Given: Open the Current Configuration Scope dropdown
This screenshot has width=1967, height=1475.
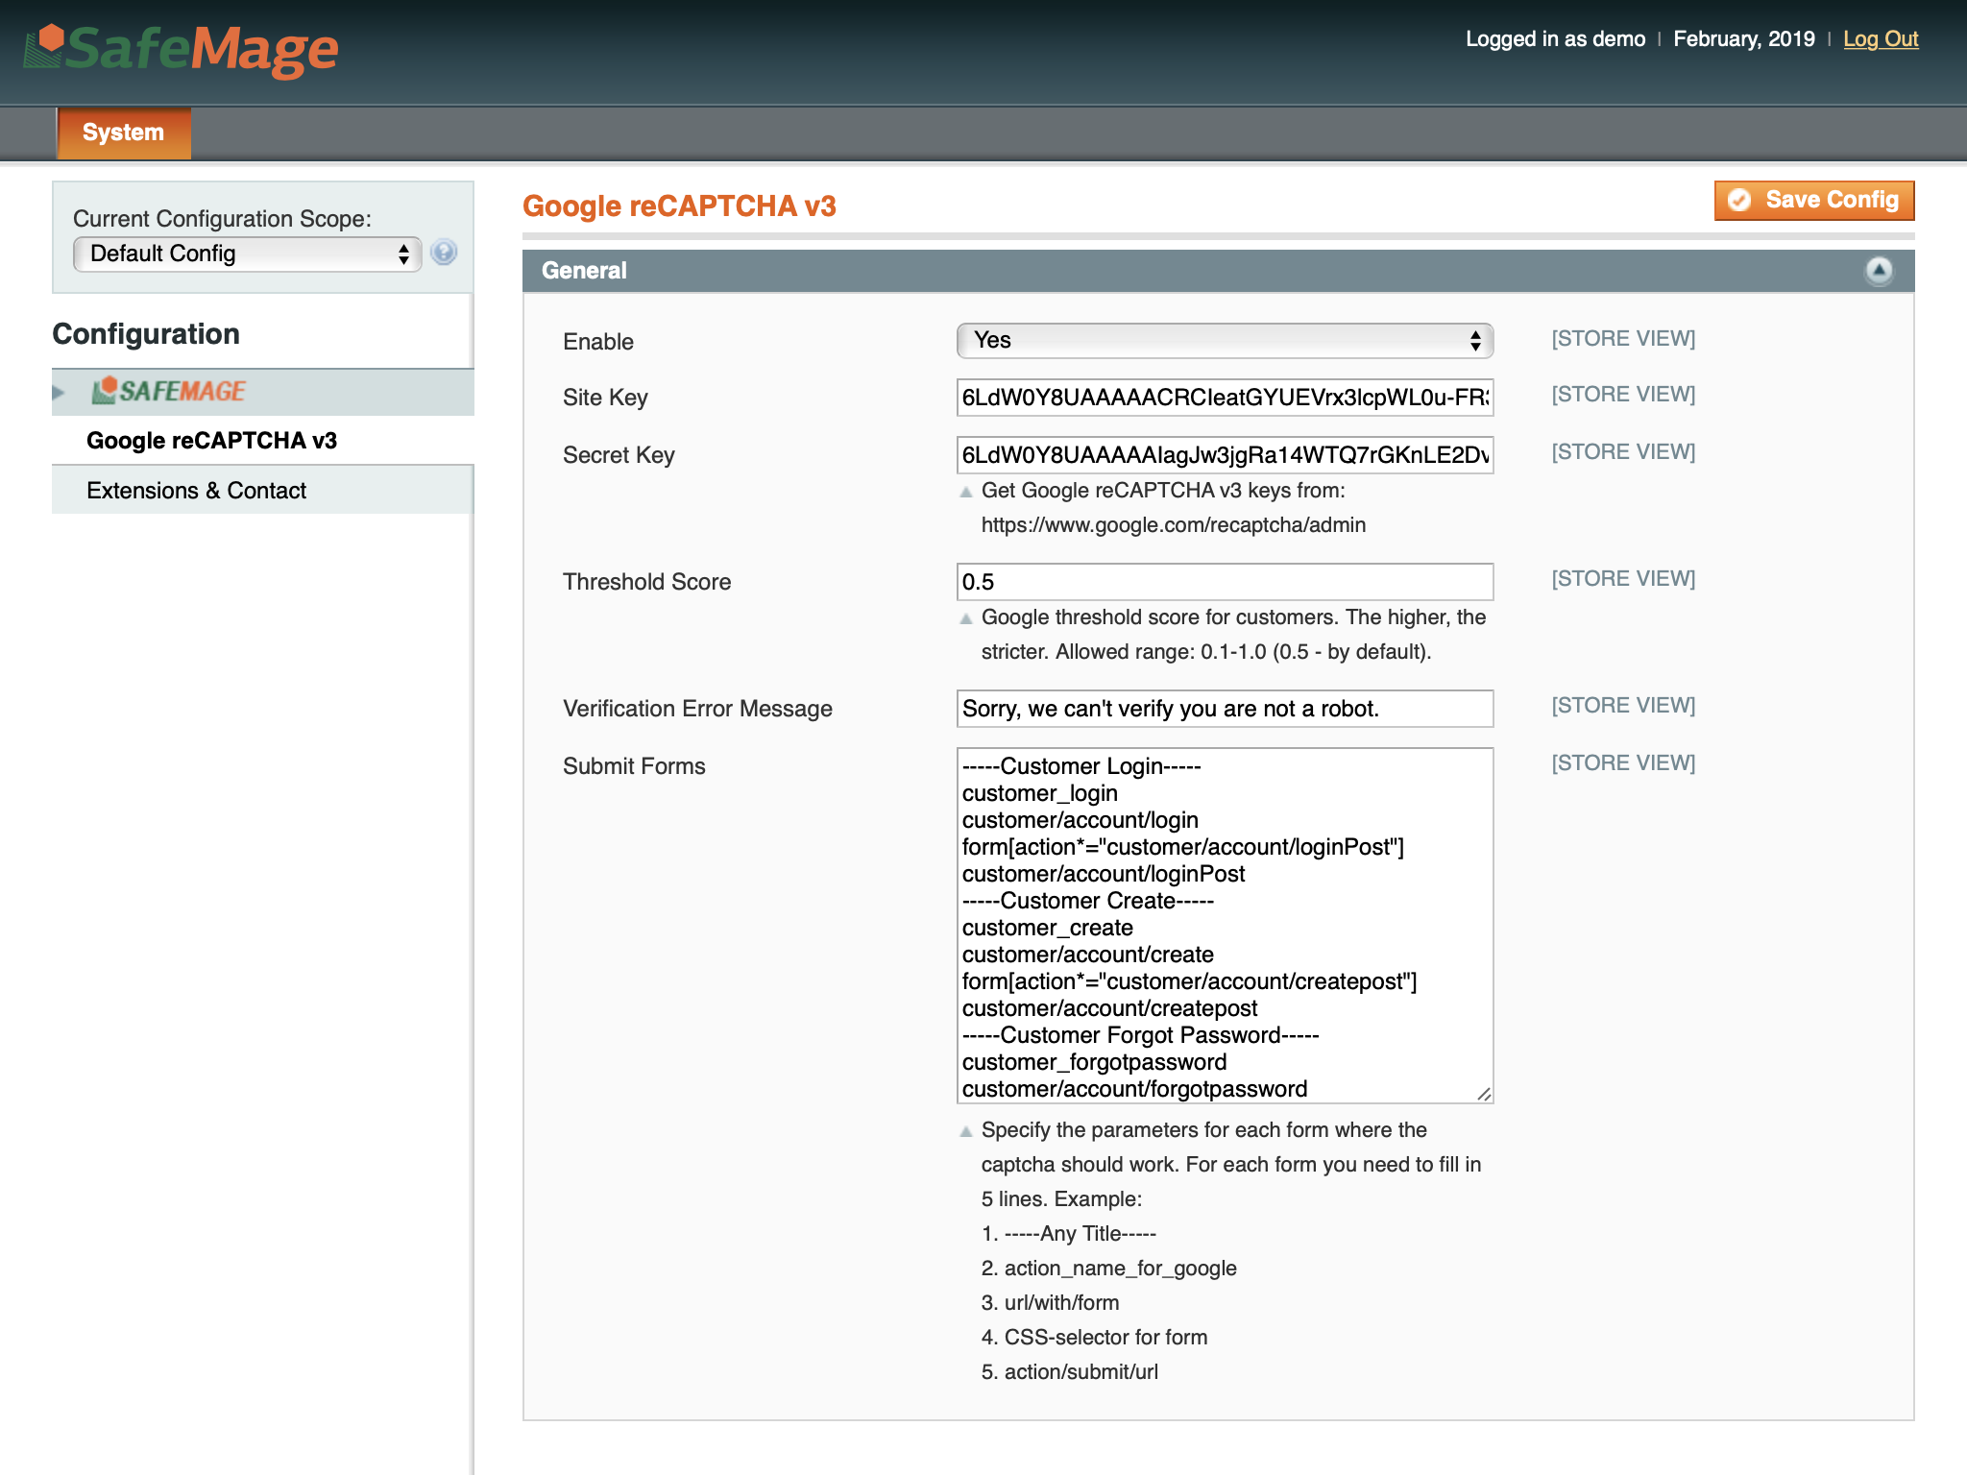Looking at the screenshot, I should [x=247, y=254].
